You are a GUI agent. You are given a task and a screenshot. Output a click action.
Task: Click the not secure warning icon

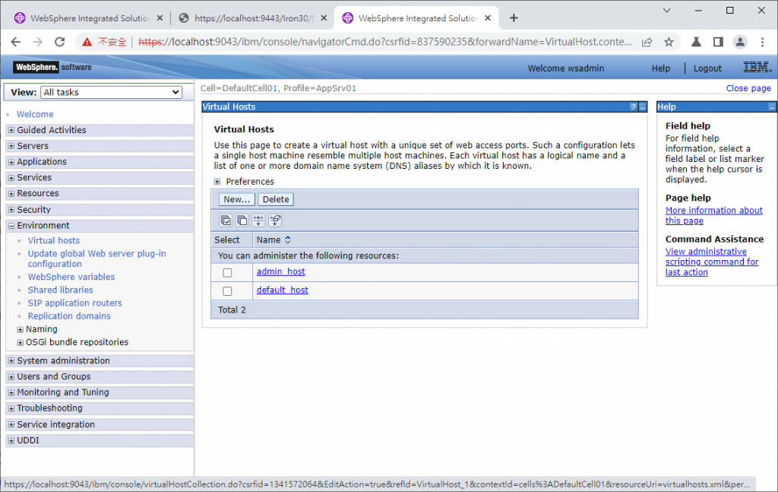tap(87, 42)
